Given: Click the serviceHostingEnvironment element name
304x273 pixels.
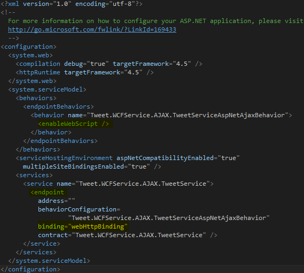Looking at the screenshot, I should 66,158.
